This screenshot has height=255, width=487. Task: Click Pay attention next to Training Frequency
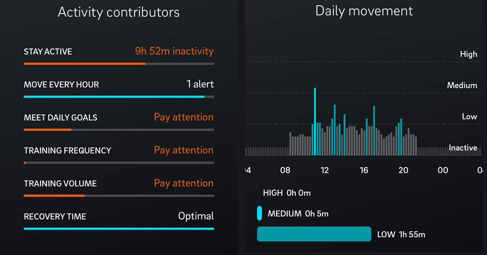click(x=184, y=150)
